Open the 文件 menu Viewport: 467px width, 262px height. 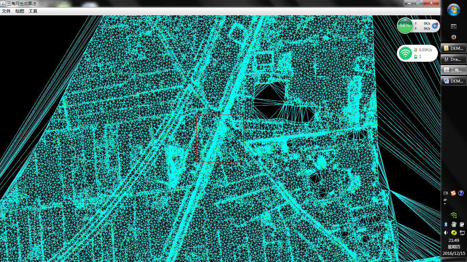(x=6, y=11)
